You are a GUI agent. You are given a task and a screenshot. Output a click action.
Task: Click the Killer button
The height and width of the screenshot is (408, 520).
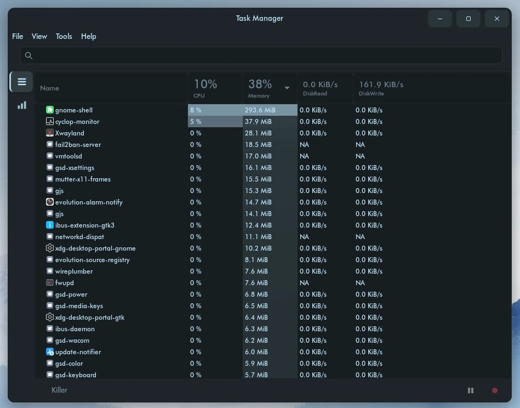59,390
